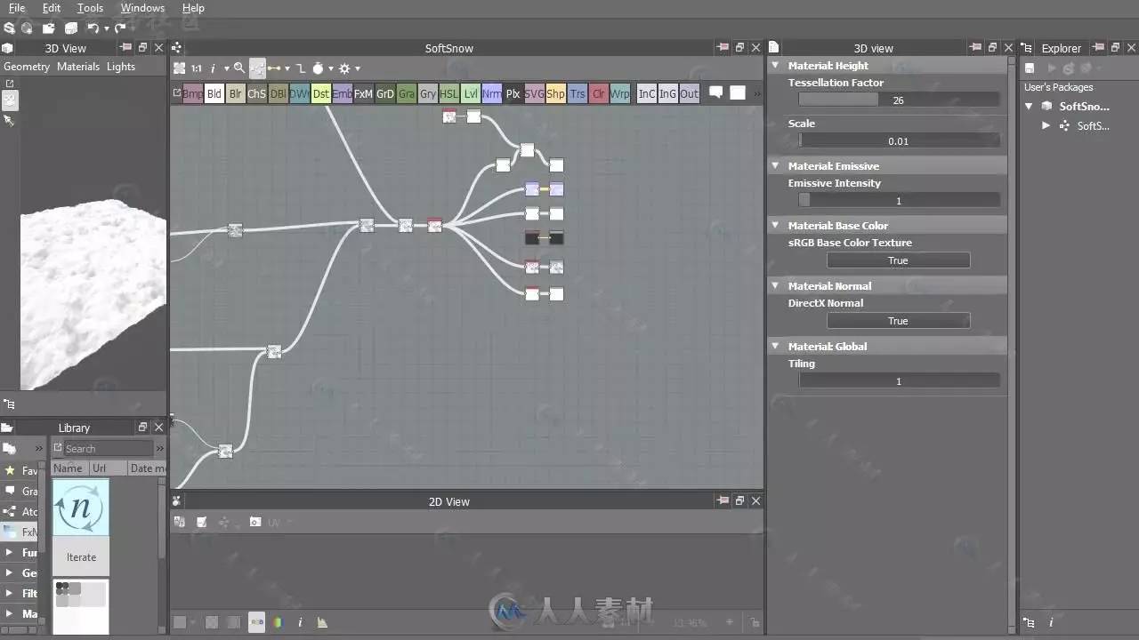Click the gear settings icon in graph toolbar

[x=344, y=68]
